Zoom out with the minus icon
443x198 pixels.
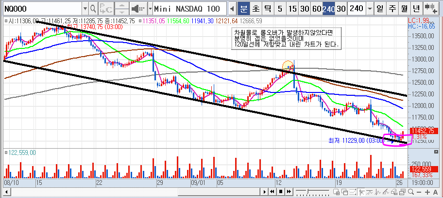click(419, 192)
